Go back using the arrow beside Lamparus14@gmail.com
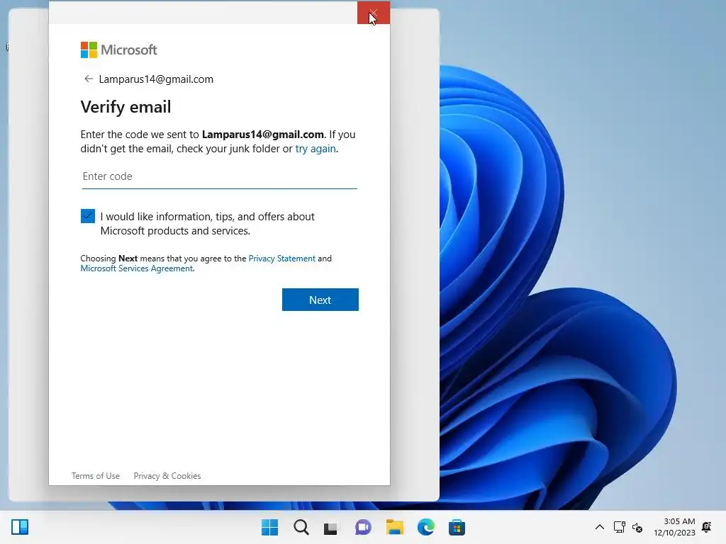 tap(89, 79)
